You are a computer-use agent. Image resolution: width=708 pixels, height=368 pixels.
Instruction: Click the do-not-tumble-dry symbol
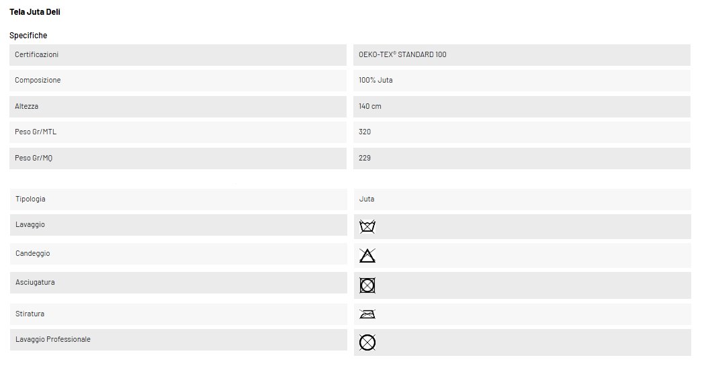(367, 285)
